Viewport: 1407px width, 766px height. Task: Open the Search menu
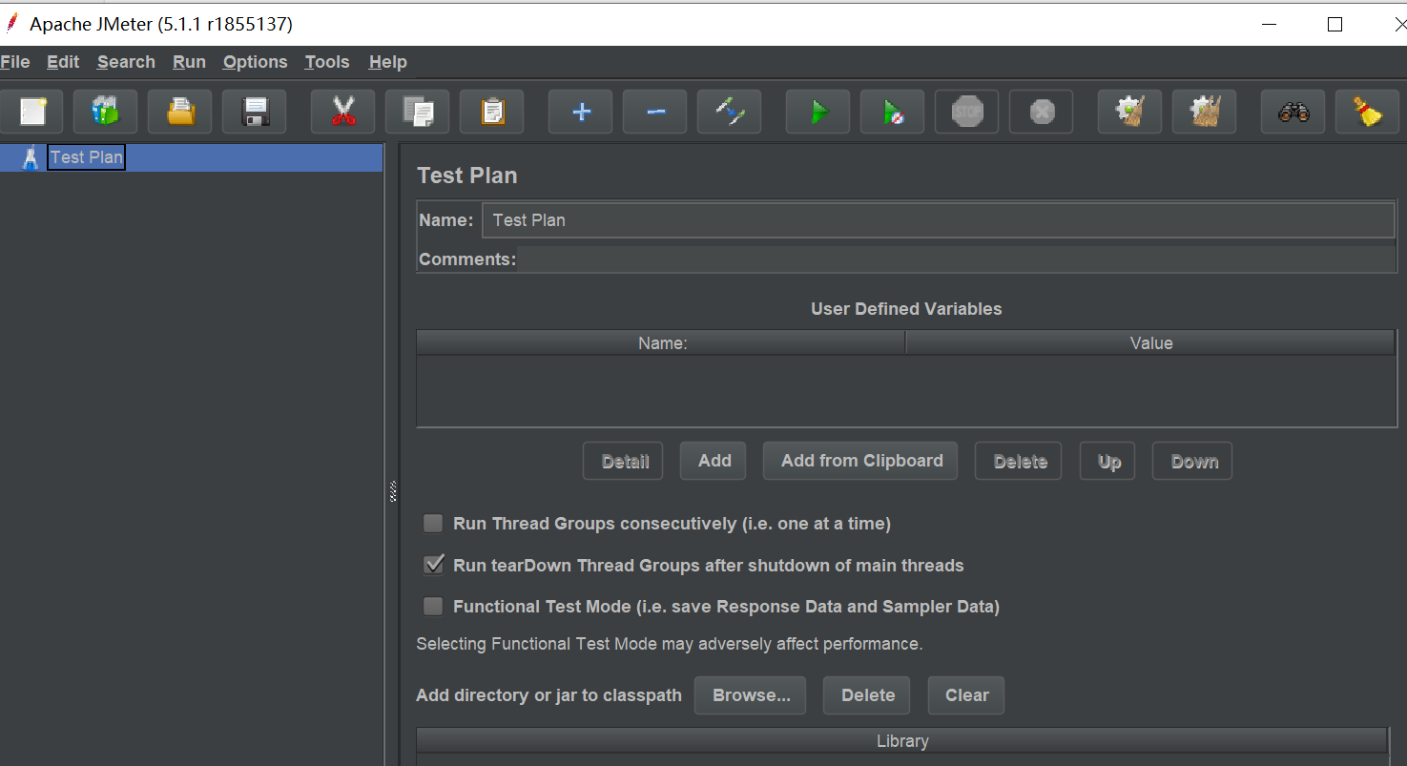coord(126,62)
